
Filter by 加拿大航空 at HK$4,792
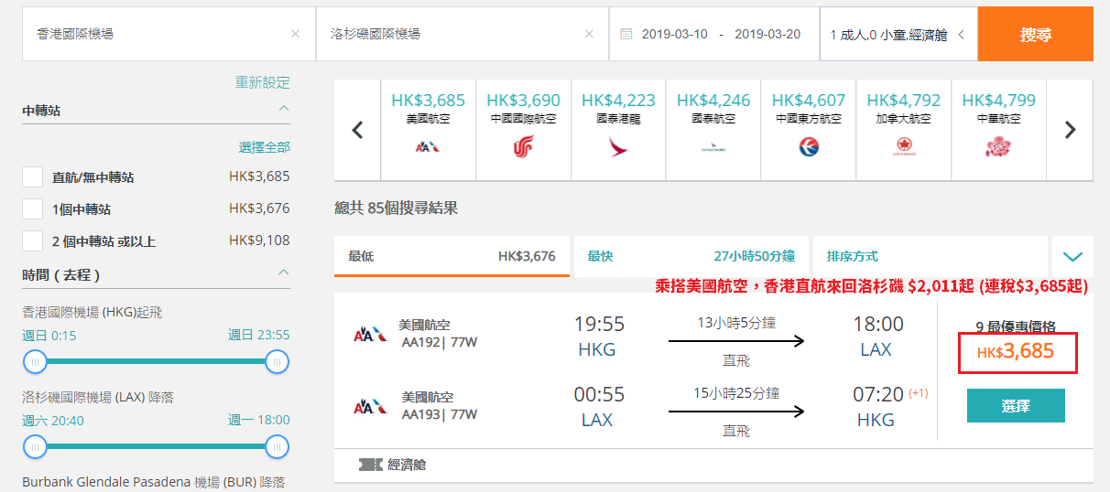[x=904, y=130]
